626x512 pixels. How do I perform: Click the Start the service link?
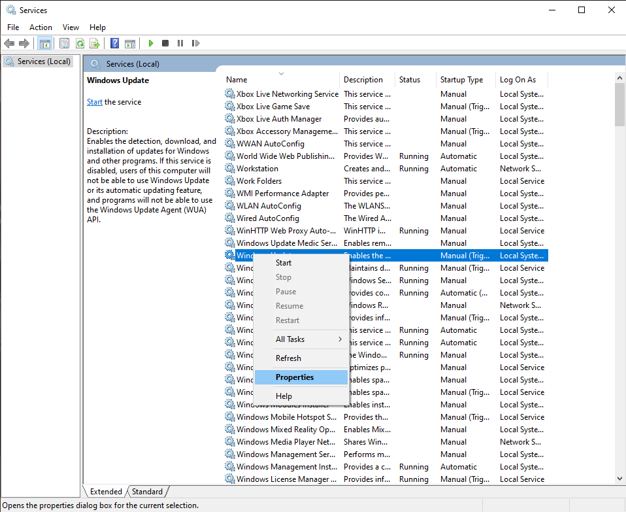[x=95, y=102]
